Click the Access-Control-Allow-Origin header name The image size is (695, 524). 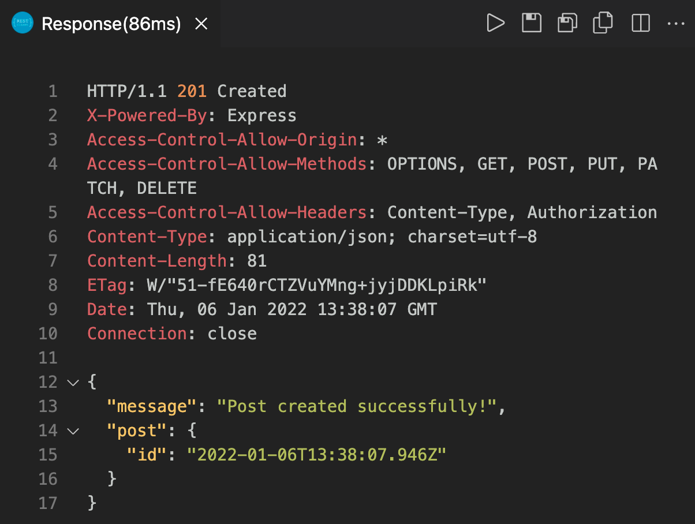tap(222, 140)
